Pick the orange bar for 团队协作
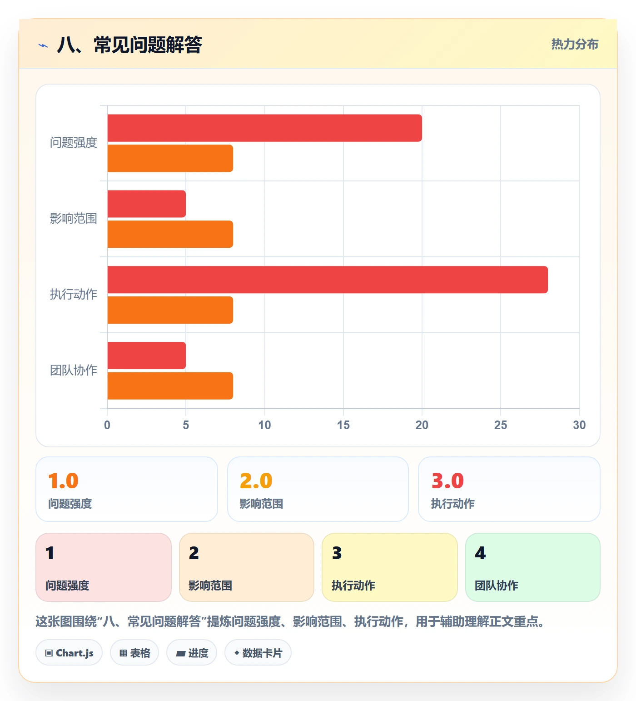Image resolution: width=636 pixels, height=701 pixels. (x=170, y=386)
